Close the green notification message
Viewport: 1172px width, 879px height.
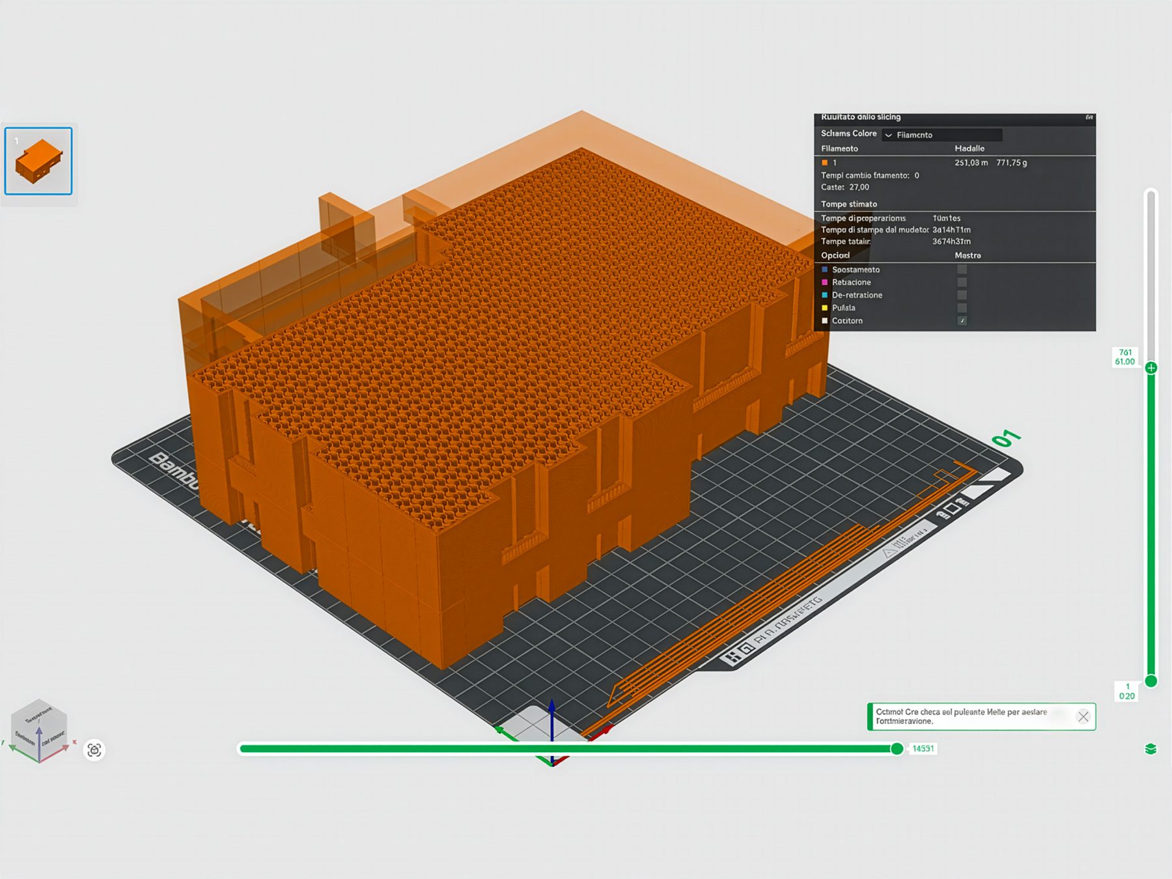(1083, 716)
